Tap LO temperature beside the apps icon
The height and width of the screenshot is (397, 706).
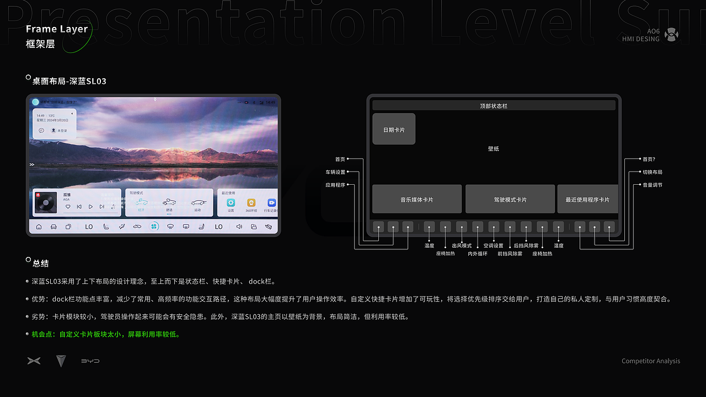click(89, 227)
